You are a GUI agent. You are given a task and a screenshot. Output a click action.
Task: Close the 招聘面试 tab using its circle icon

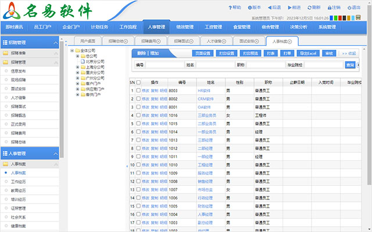click(191, 41)
